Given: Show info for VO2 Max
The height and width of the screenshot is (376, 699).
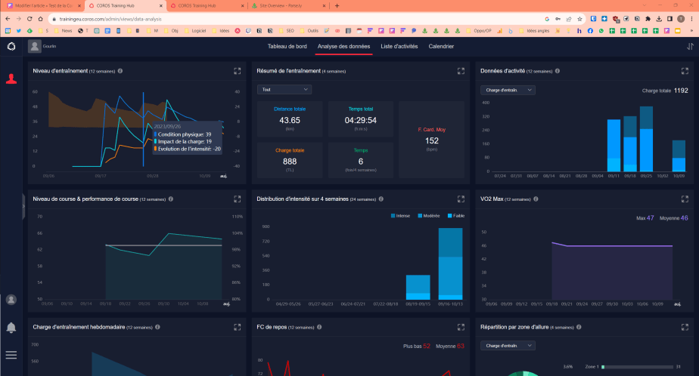Looking at the screenshot, I should pyautogui.click(x=536, y=199).
